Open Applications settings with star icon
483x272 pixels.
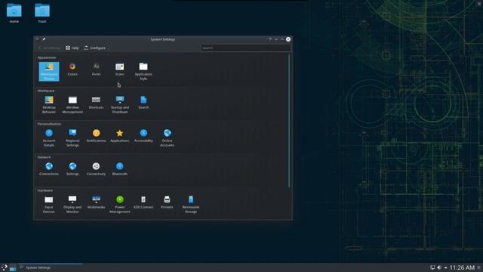(x=120, y=136)
